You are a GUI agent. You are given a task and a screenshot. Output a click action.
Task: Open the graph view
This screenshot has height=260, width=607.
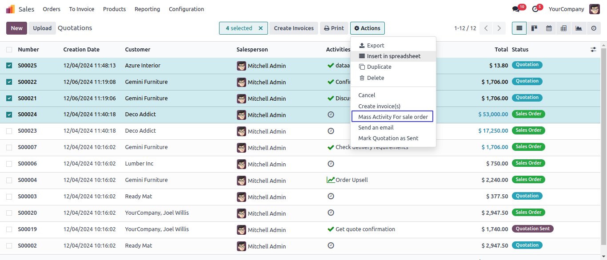[x=579, y=28]
